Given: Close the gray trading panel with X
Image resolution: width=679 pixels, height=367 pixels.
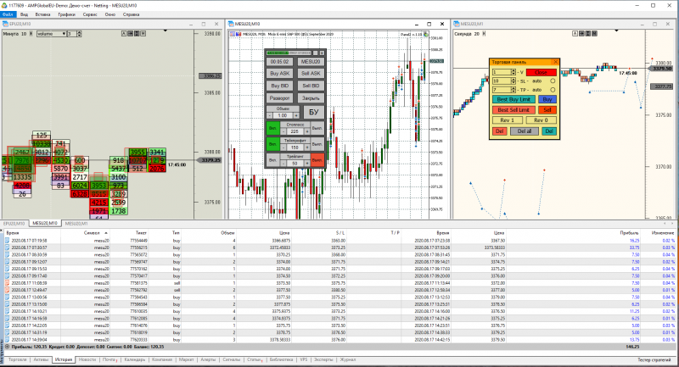Looking at the screenshot, I should pos(322,53).
